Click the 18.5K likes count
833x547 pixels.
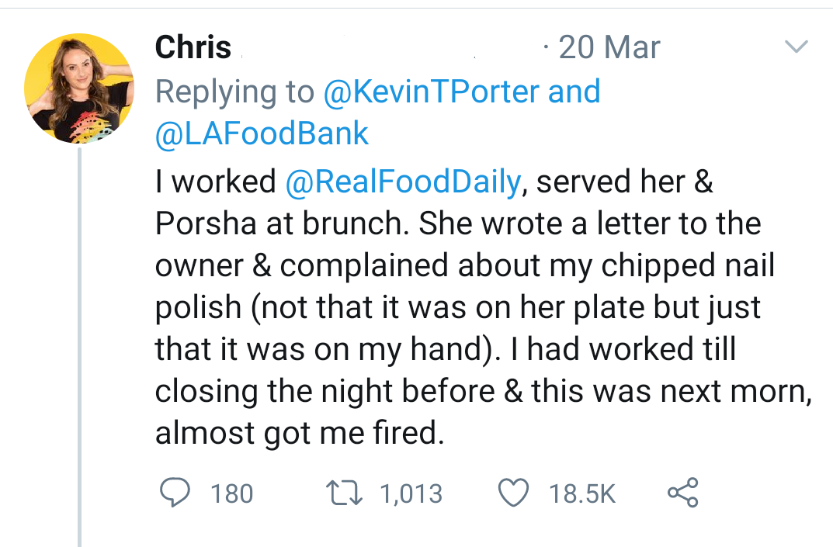click(582, 494)
